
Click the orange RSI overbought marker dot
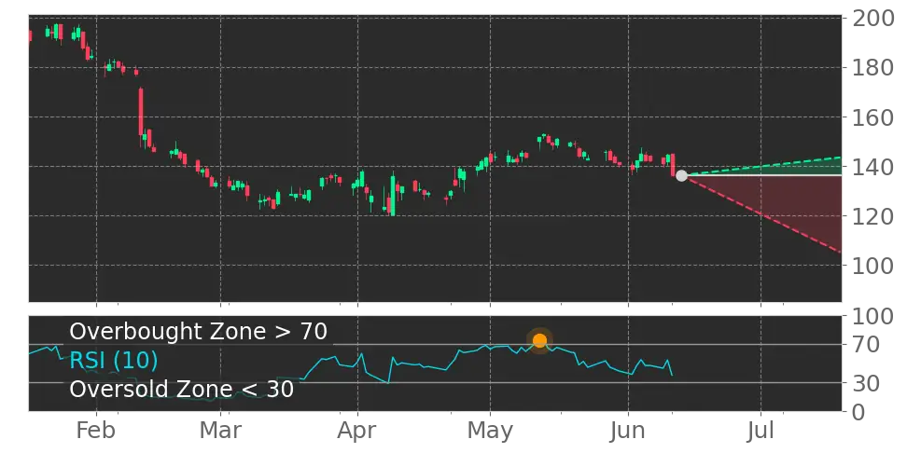[539, 341]
